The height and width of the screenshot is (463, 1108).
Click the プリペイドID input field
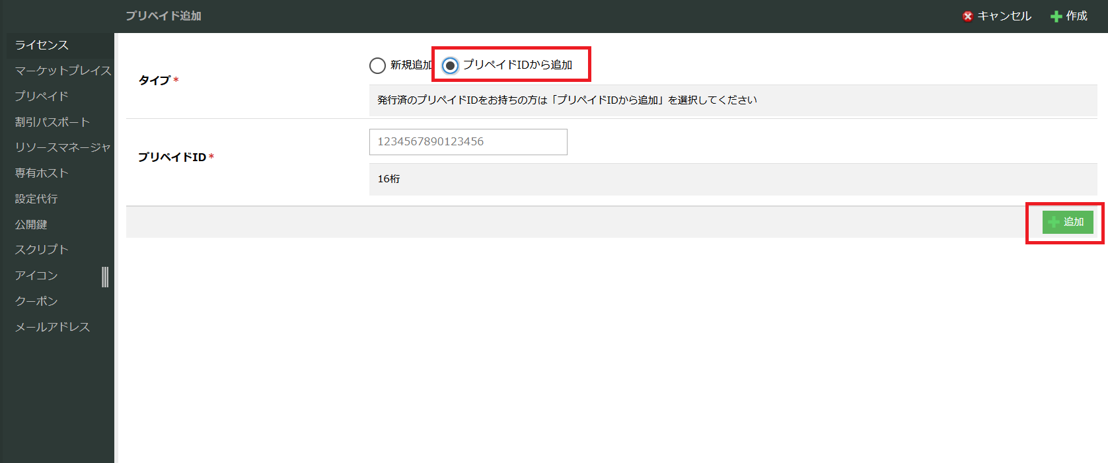tap(468, 142)
